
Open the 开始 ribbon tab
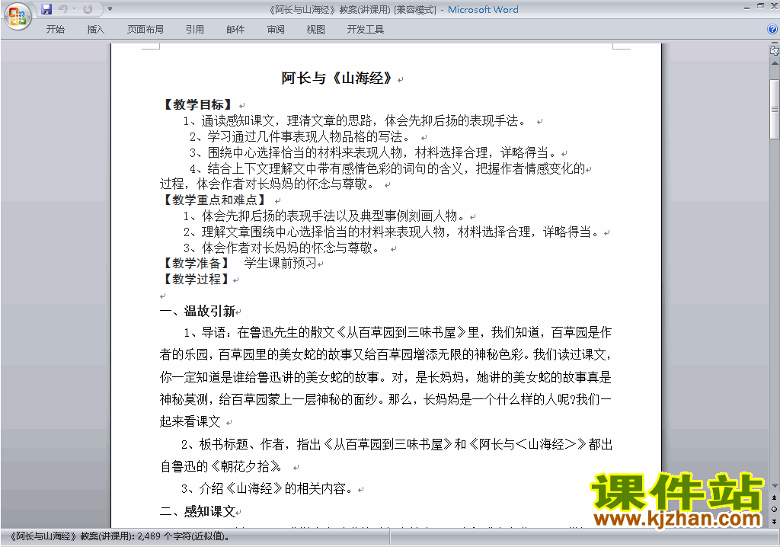pos(55,30)
